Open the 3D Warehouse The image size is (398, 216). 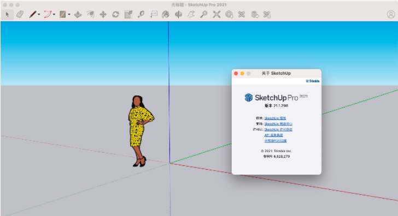(229, 14)
